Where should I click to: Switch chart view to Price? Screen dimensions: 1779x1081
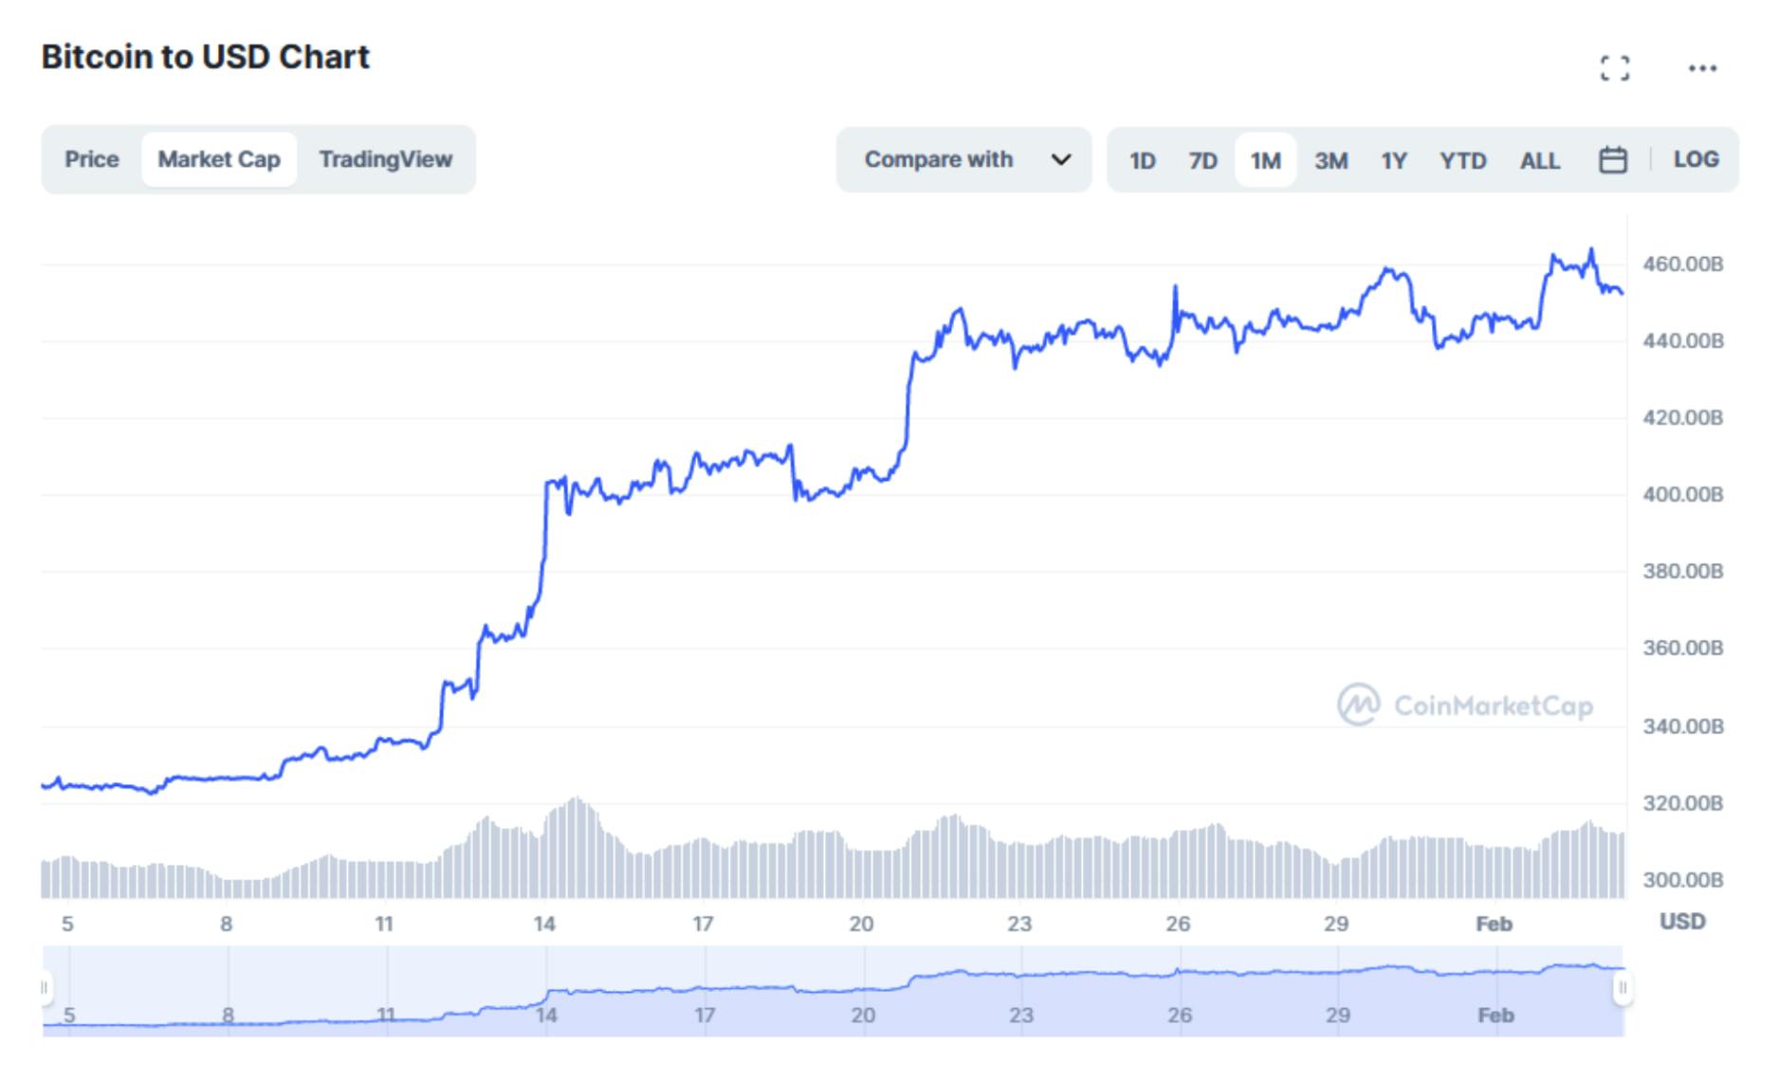click(92, 158)
